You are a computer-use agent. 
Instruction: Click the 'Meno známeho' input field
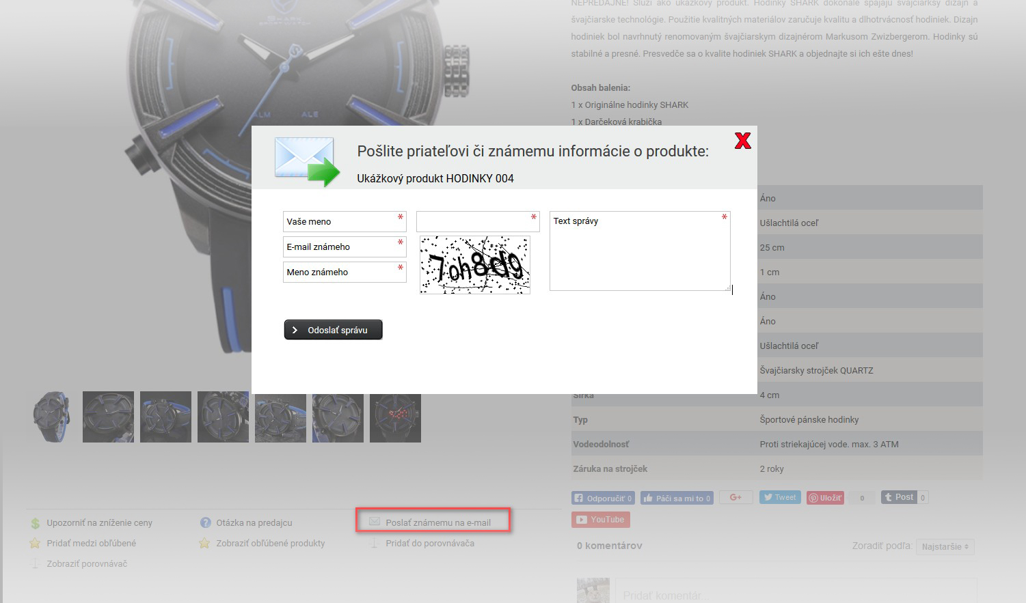(344, 272)
